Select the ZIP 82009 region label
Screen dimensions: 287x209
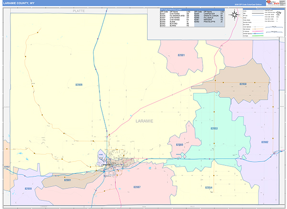(79, 85)
